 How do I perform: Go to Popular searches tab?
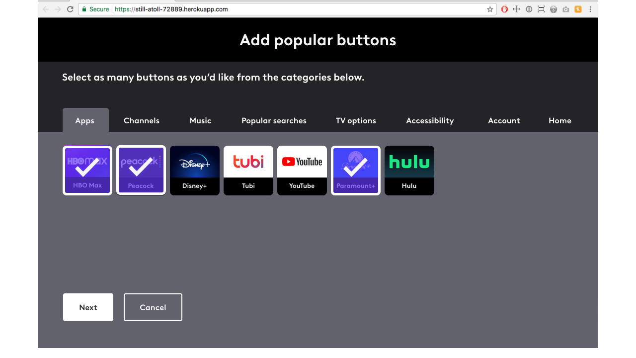click(274, 120)
